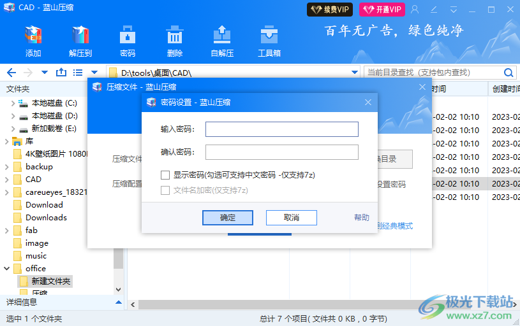Select the 新建文件夹 tree item
This screenshot has width=520, height=326.
click(x=45, y=281)
